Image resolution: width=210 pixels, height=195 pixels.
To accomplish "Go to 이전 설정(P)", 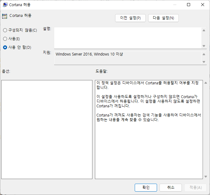I will (130, 18).
